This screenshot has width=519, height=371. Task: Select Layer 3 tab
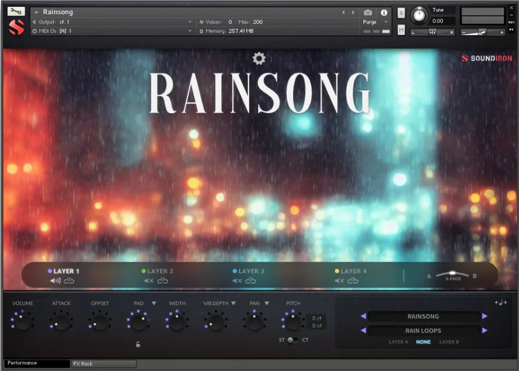(x=249, y=271)
